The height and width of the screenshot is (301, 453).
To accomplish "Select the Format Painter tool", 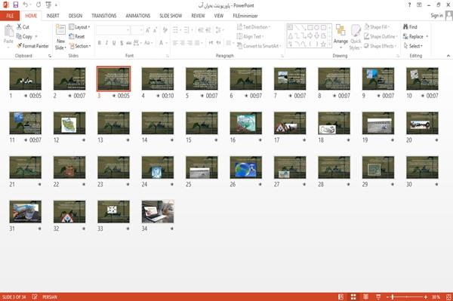I will click(32, 46).
